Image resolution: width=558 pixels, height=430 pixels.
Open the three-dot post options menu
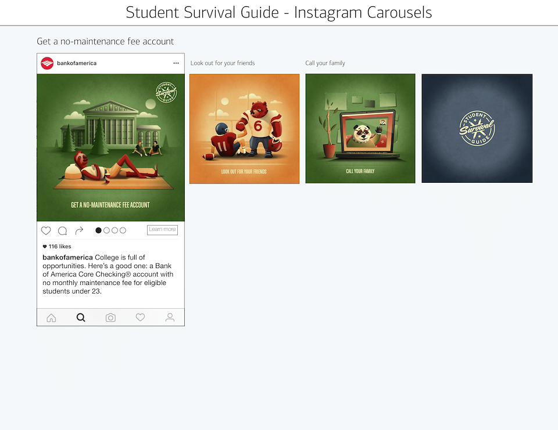click(x=176, y=63)
